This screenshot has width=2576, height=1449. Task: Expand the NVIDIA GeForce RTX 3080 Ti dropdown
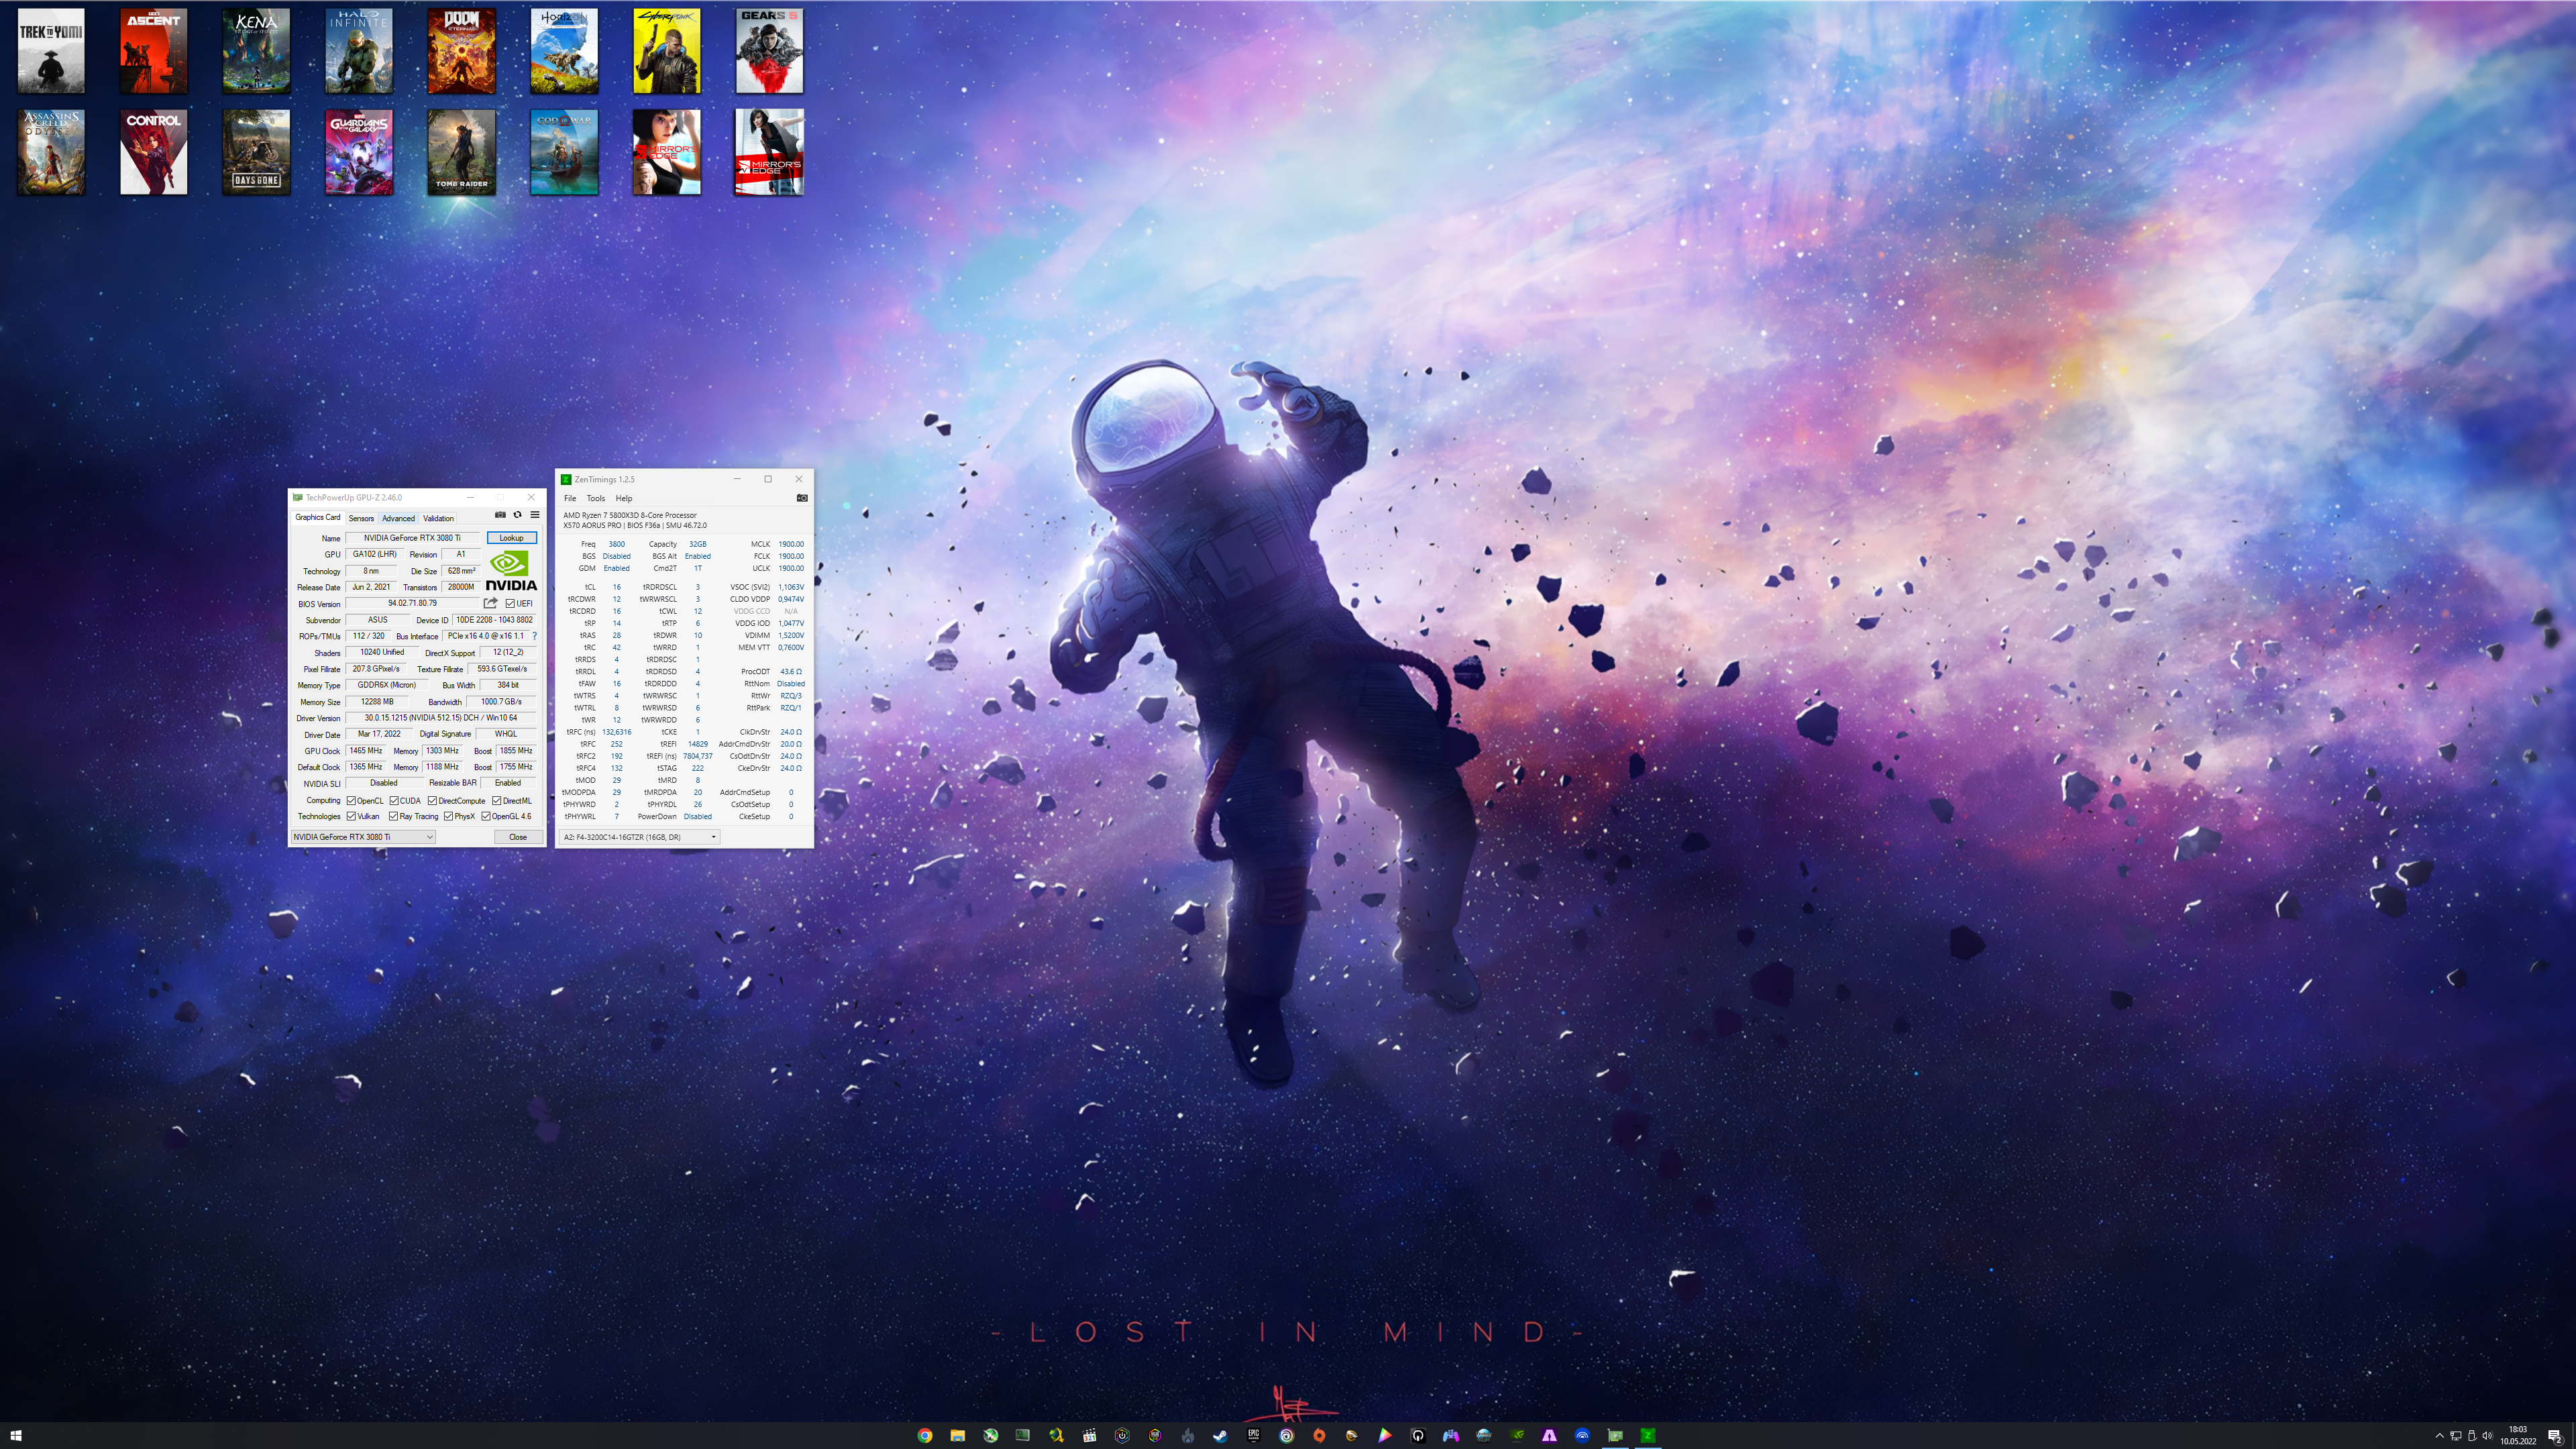pos(363,837)
